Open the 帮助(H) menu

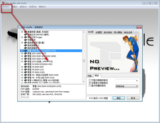pyautogui.click(x=42, y=7)
